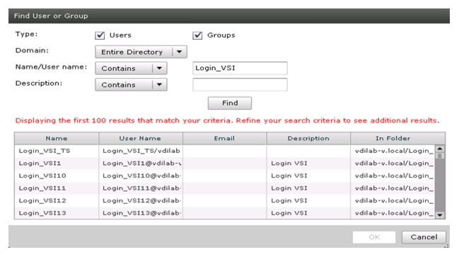Click the Email column header

(224, 138)
